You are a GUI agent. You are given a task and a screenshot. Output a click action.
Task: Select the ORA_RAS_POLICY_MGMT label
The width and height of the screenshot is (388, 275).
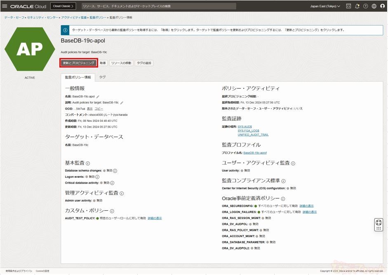pyautogui.click(x=240, y=230)
